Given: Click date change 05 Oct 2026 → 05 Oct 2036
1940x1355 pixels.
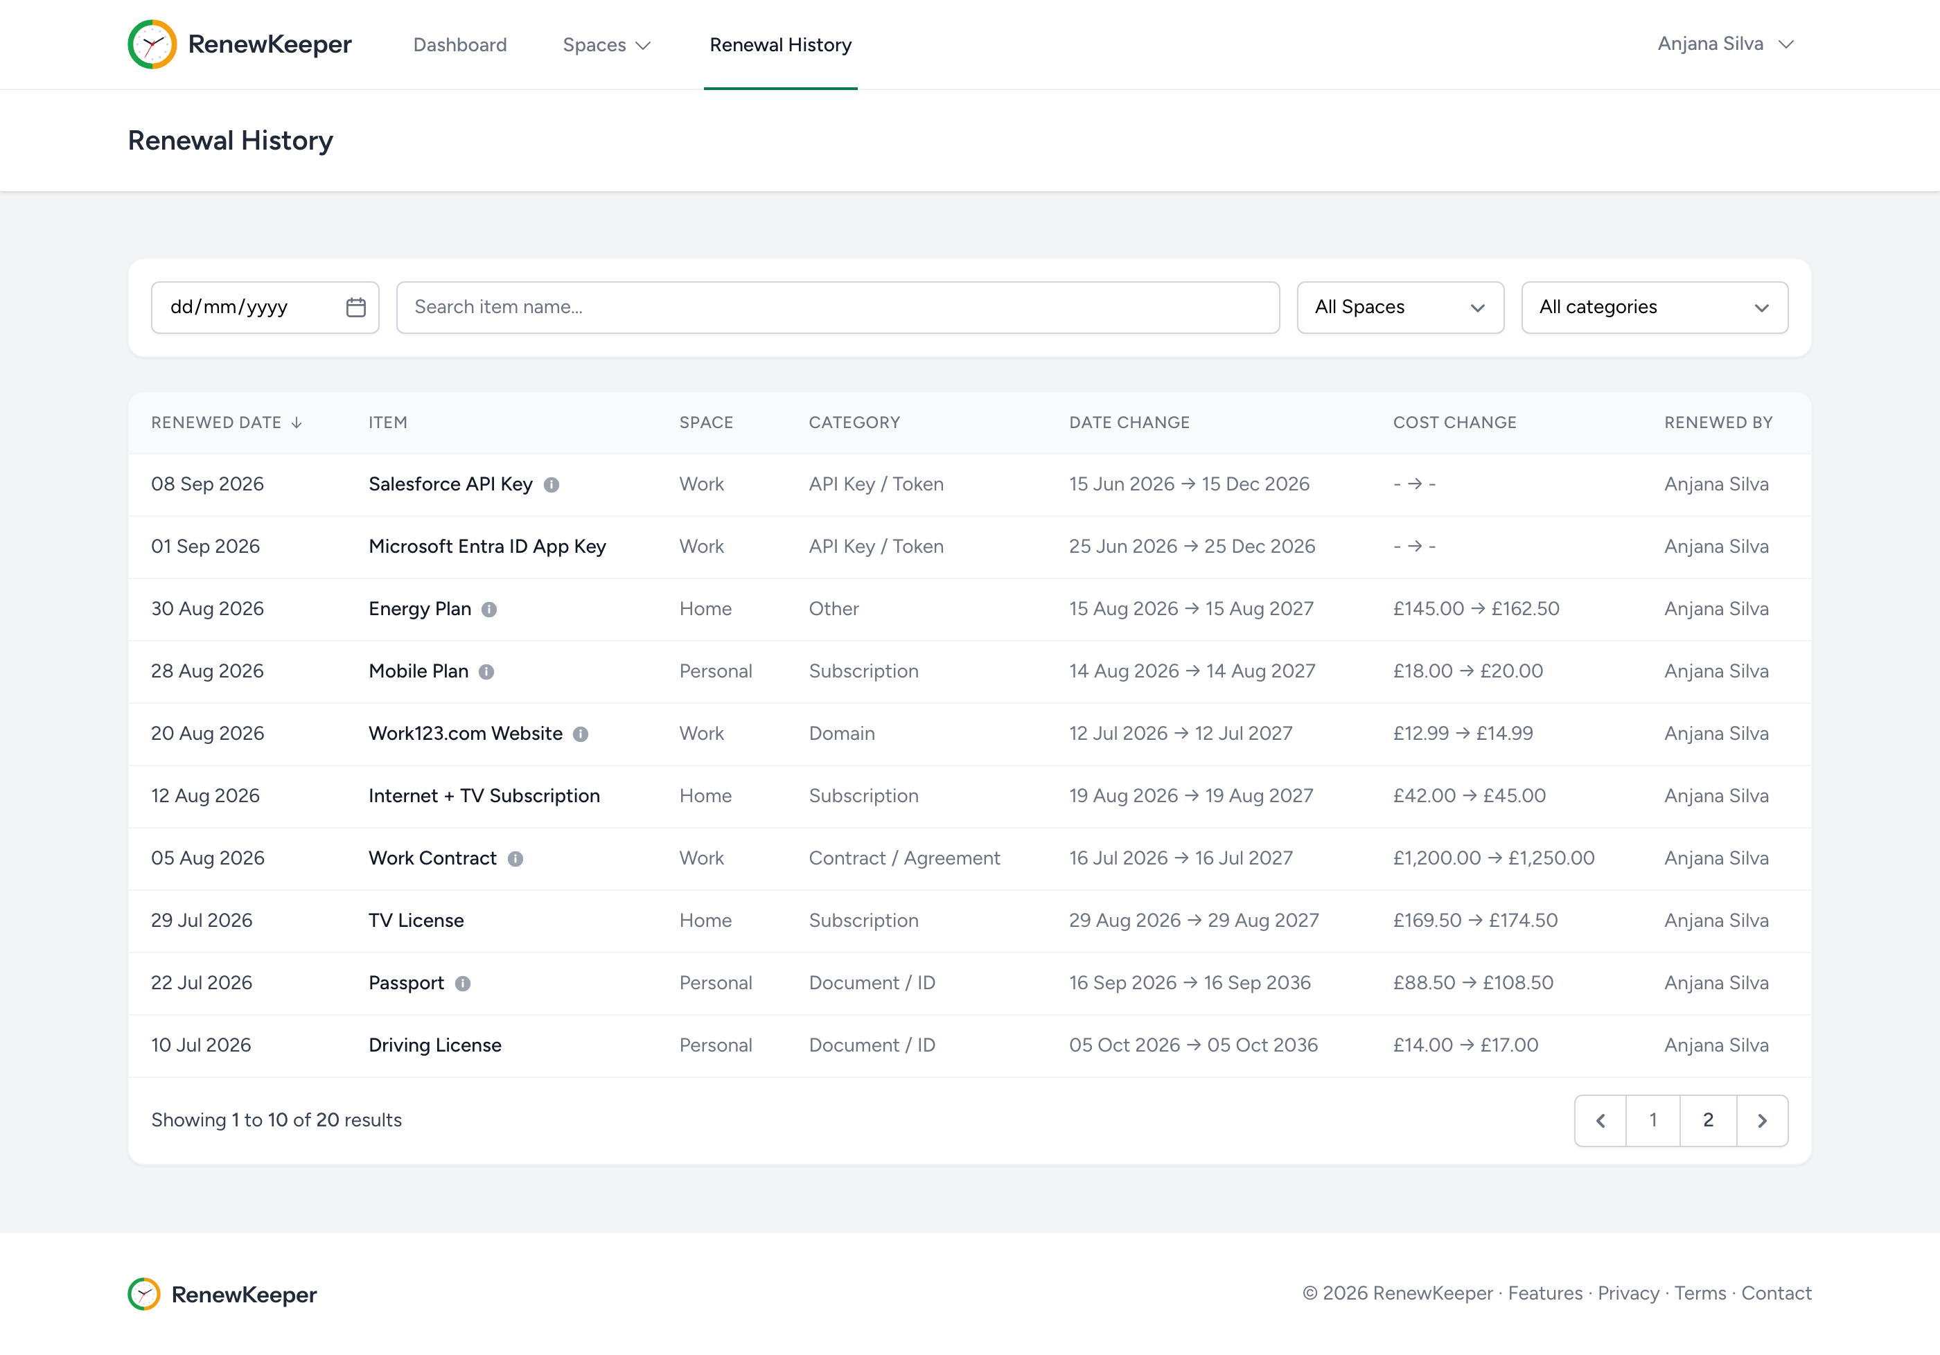Looking at the screenshot, I should tap(1193, 1046).
